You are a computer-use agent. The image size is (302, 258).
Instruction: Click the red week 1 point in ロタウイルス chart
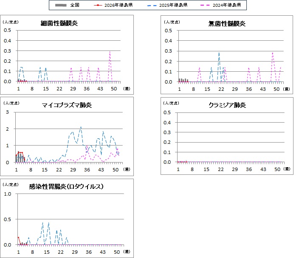pos(18,238)
